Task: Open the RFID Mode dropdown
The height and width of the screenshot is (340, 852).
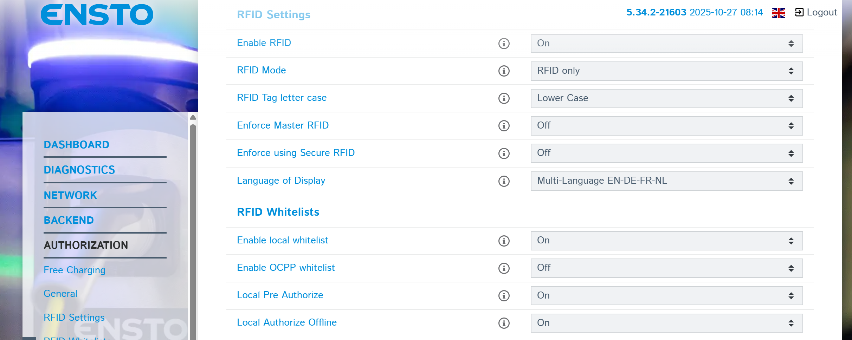Action: pyautogui.click(x=666, y=71)
